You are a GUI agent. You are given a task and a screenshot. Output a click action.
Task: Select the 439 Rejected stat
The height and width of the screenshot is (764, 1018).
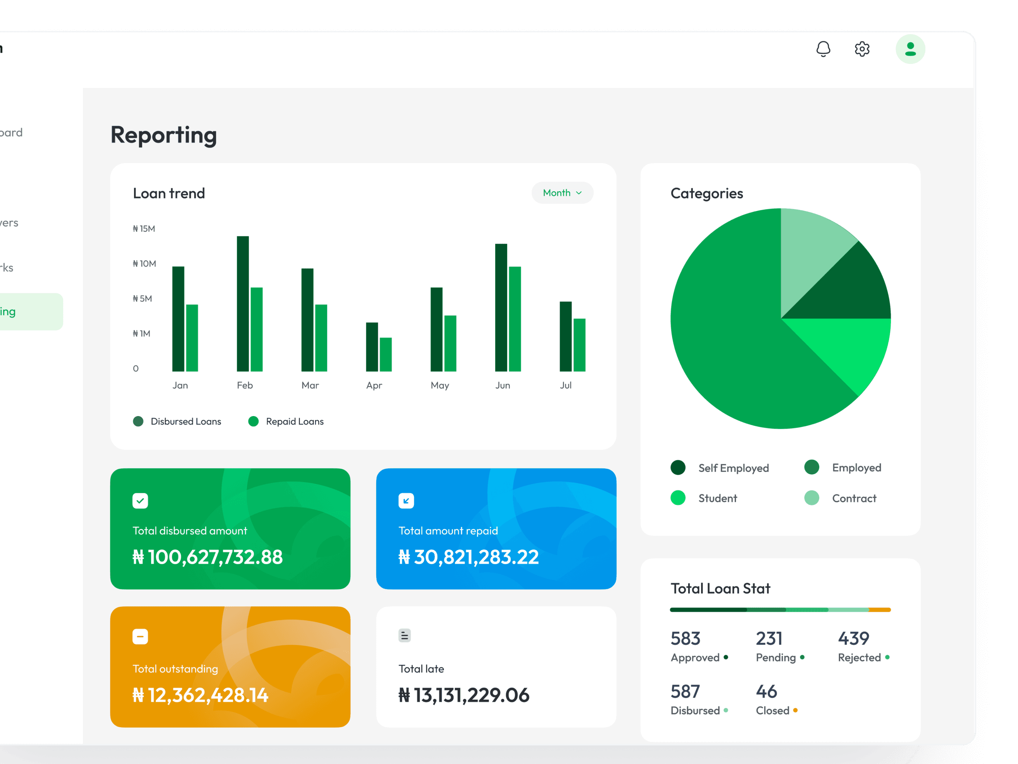(x=863, y=646)
